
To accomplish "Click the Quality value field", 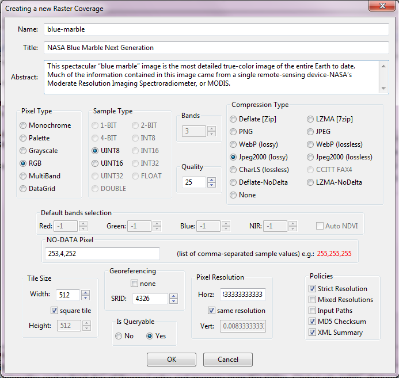I will 194,182.
